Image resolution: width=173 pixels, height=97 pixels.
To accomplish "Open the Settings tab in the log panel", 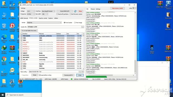I will pos(98,9).
